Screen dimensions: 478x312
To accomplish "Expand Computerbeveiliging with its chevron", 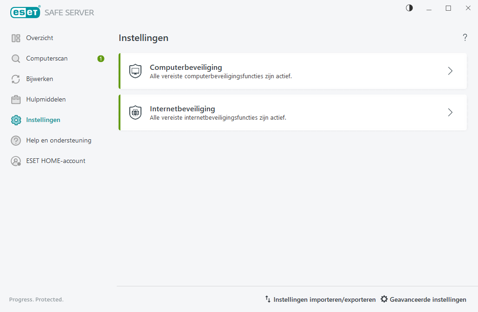I will pyautogui.click(x=450, y=71).
